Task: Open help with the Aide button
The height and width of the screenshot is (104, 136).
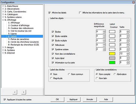Action: click(x=106, y=99)
